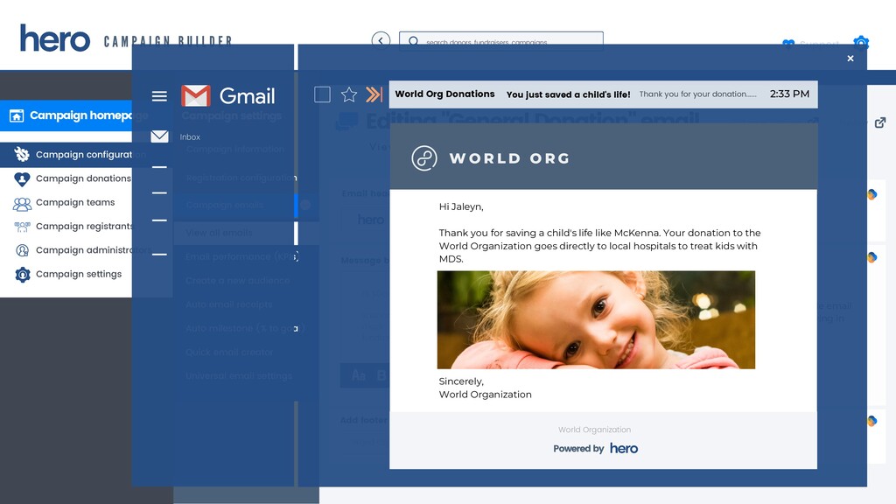Click the hero logo in header

point(55,38)
